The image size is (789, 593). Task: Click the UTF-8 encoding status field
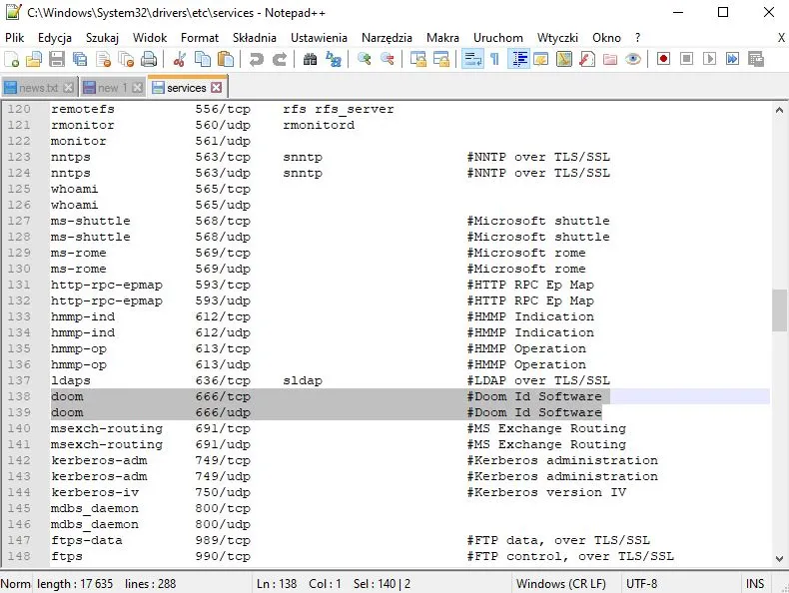point(641,583)
